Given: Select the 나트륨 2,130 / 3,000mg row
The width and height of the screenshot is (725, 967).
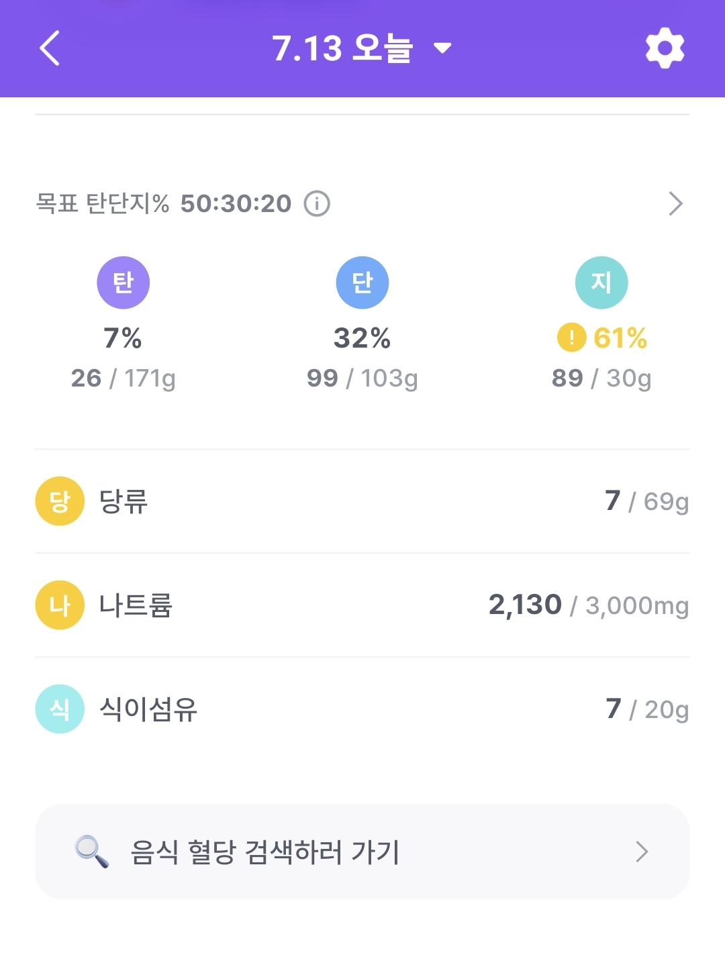Looking at the screenshot, I should (x=362, y=605).
